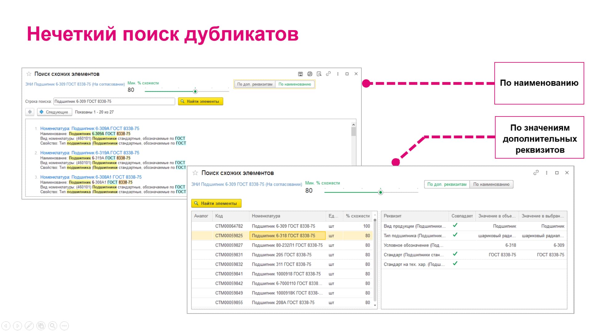This screenshot has height=331, width=591.
Task: Click zoom magnifier in slideshow controls
Action: pyautogui.click(x=53, y=326)
